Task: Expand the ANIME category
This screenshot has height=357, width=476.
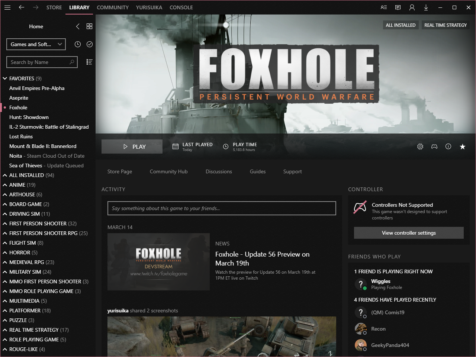Action: pos(5,185)
